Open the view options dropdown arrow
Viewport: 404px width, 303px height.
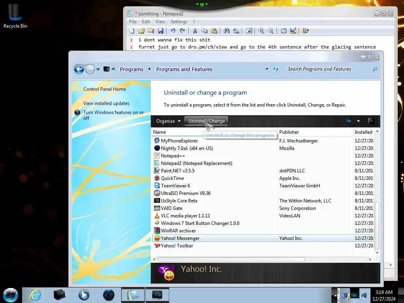coord(358,121)
